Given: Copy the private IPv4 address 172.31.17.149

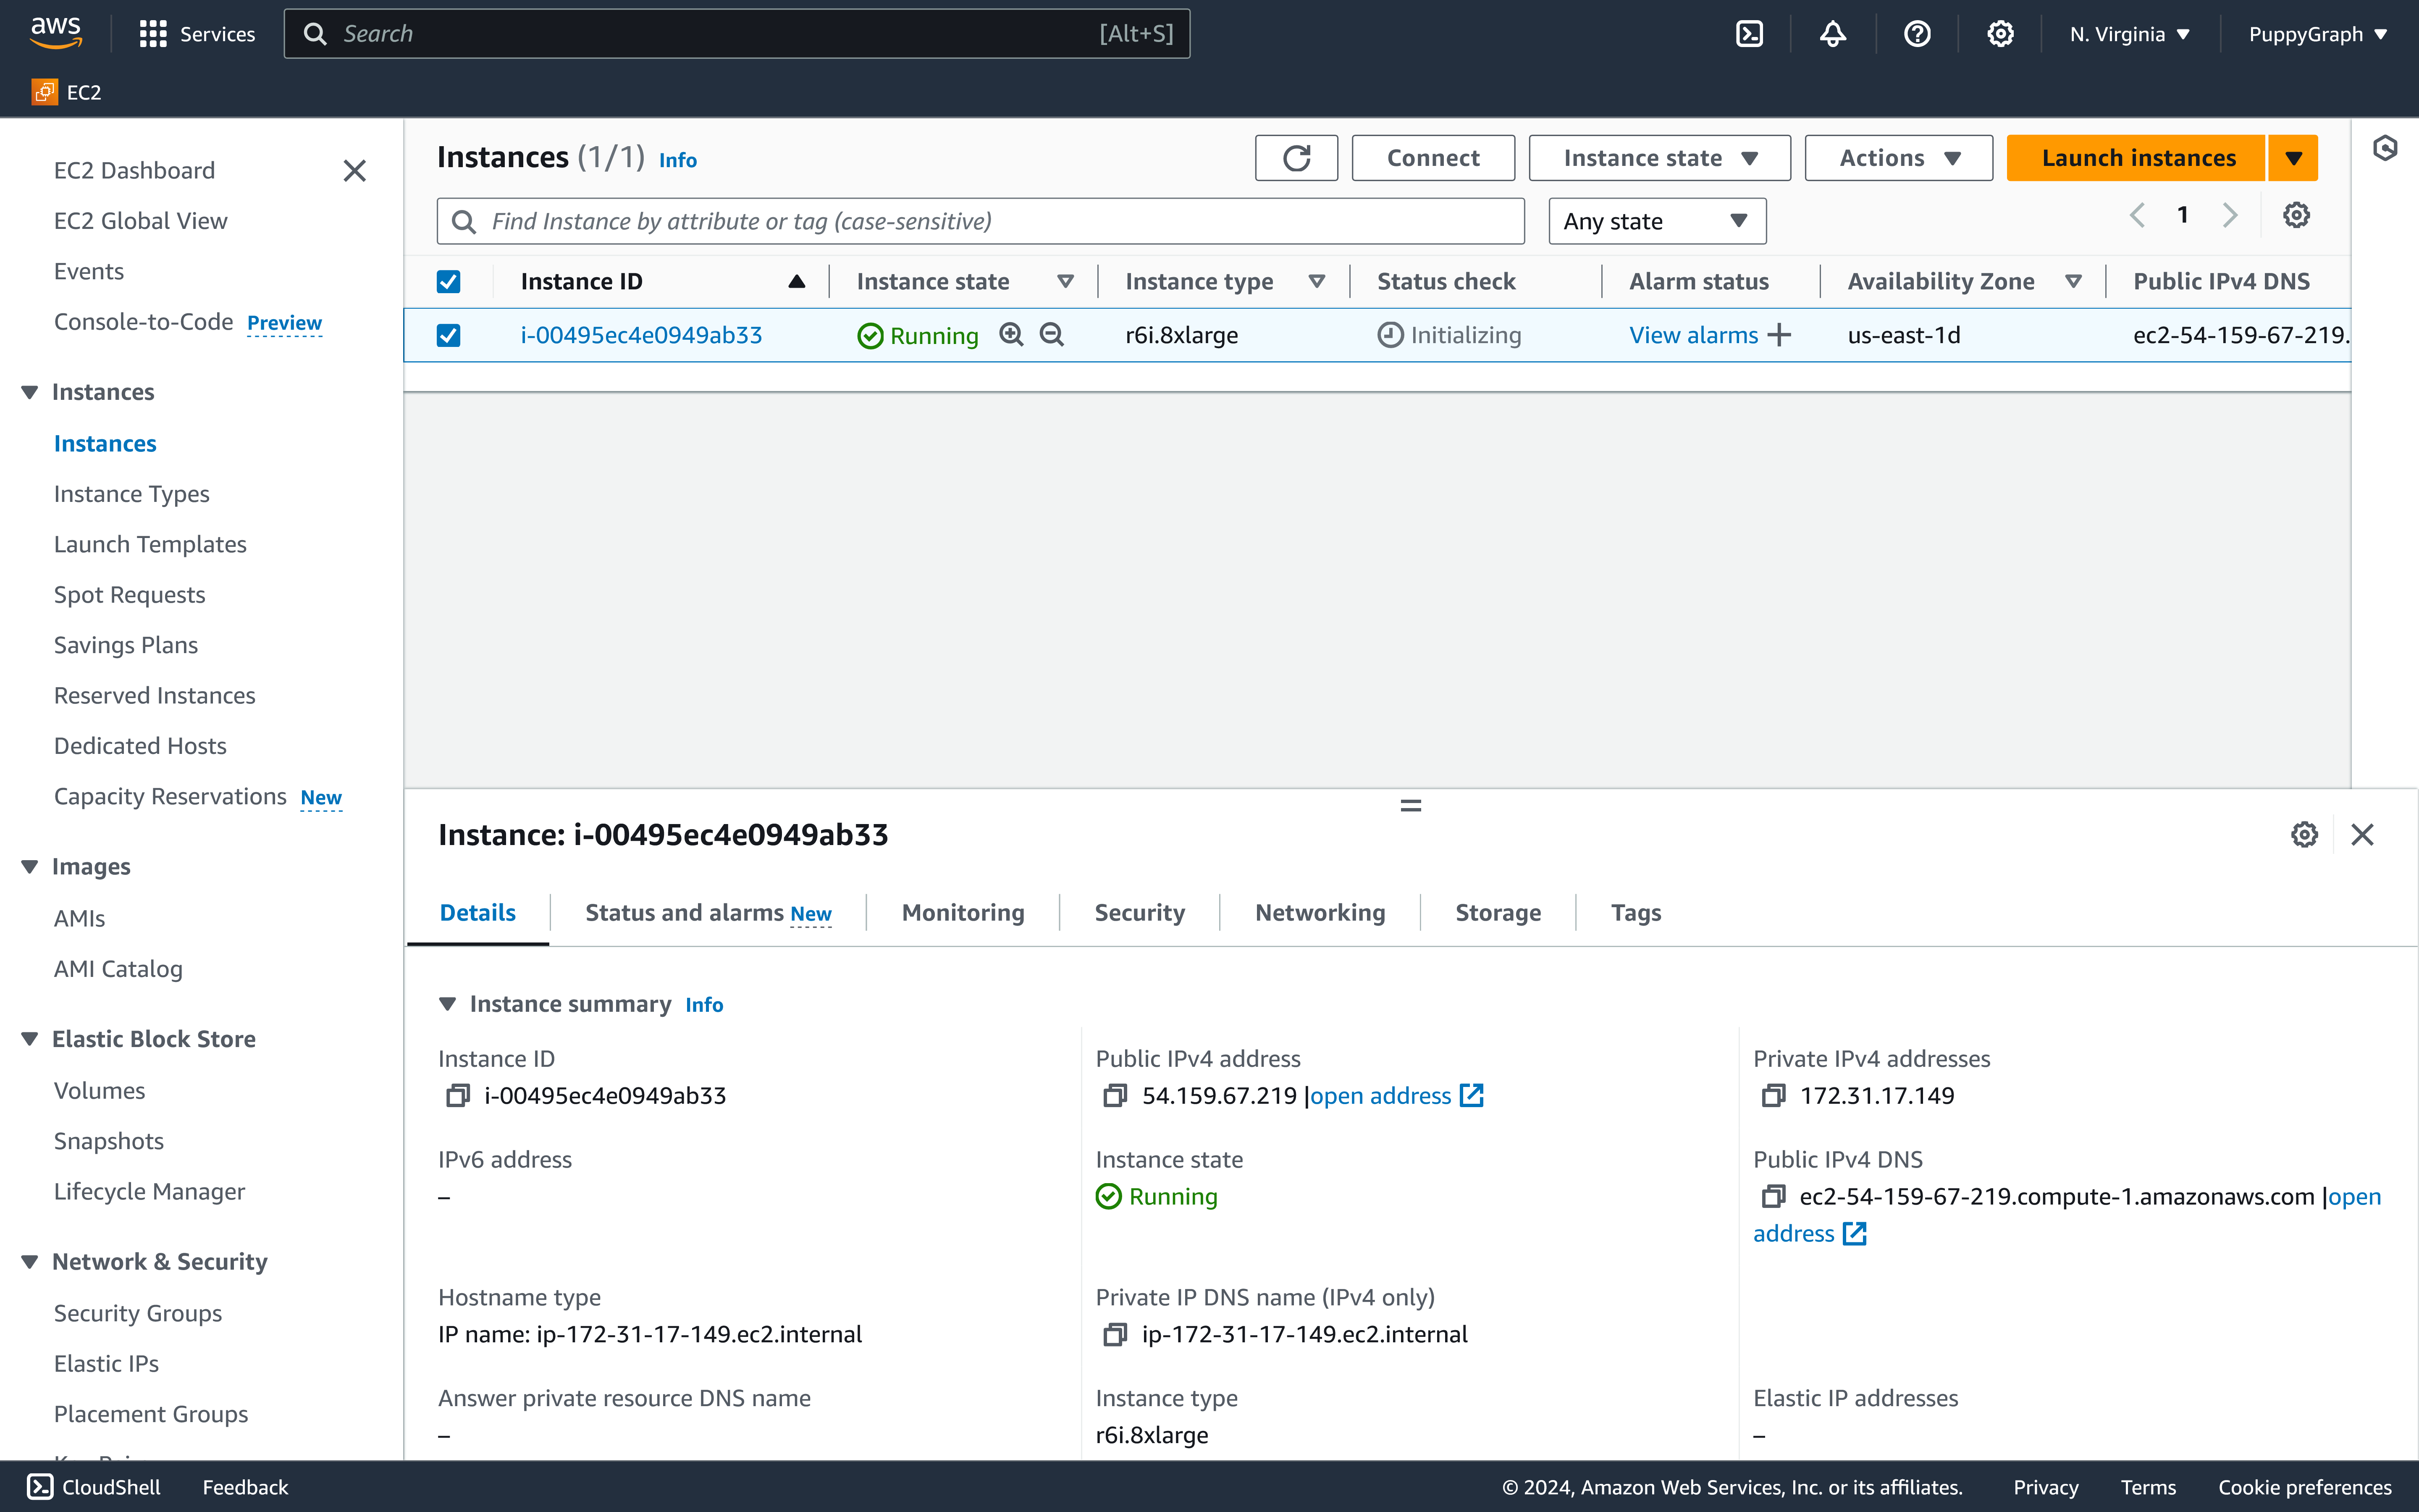Looking at the screenshot, I should click(1773, 1096).
